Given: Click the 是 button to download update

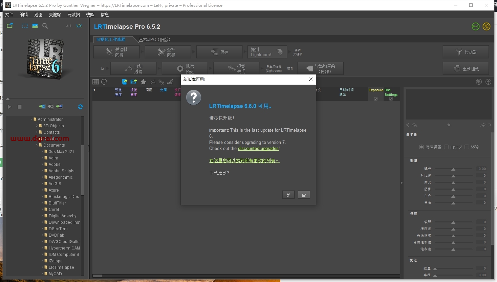Looking at the screenshot, I should [288, 195].
